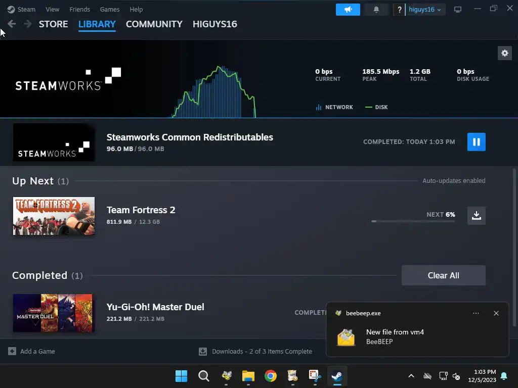
Task: Open the Windows notification bell
Action: pyautogui.click(x=504, y=376)
